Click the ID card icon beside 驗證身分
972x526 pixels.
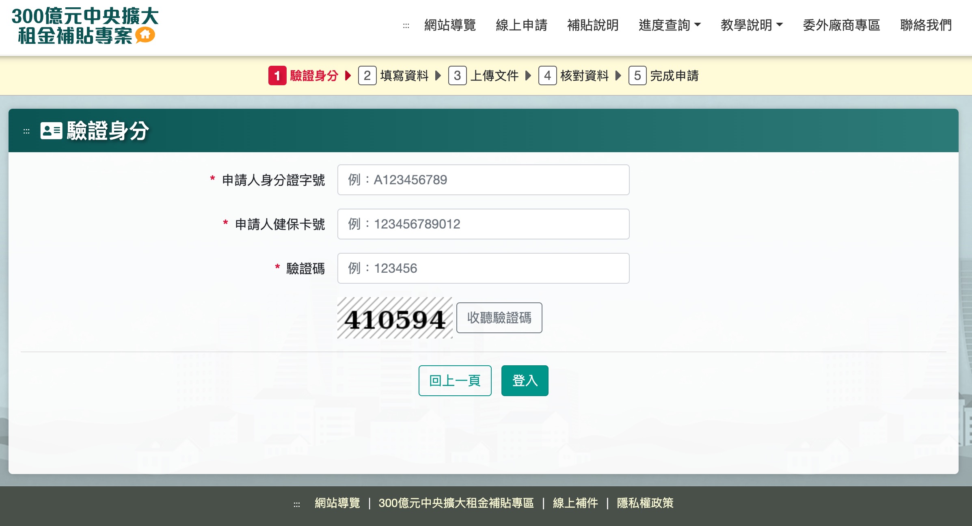point(51,131)
